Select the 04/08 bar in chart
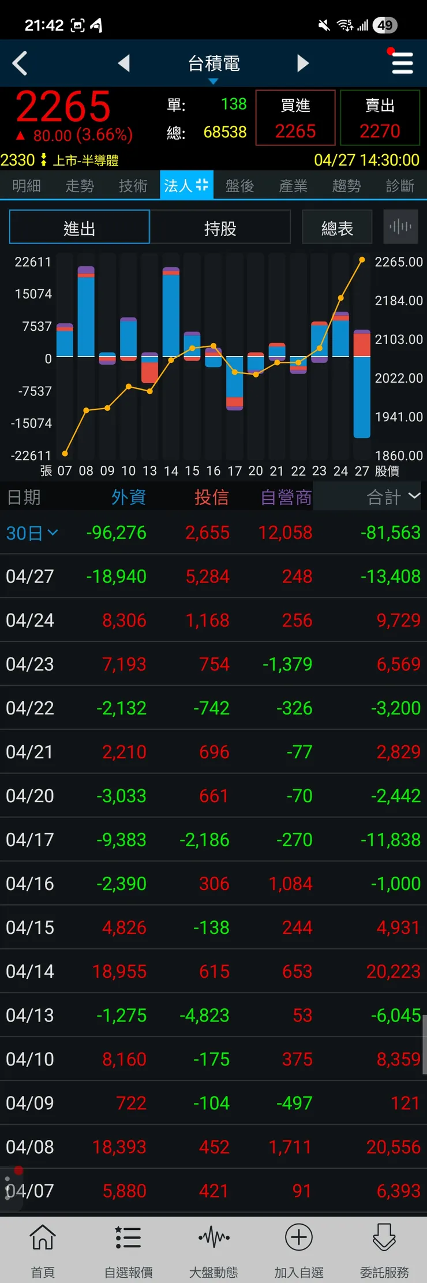This screenshot has width=427, height=1283. click(x=86, y=311)
